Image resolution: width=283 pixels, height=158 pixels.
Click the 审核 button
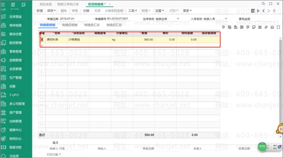75,11
